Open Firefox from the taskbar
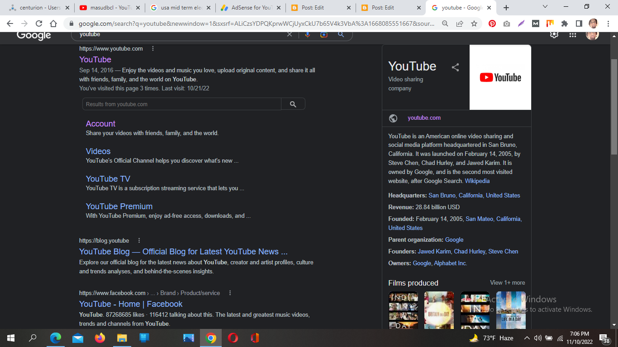 (x=100, y=338)
